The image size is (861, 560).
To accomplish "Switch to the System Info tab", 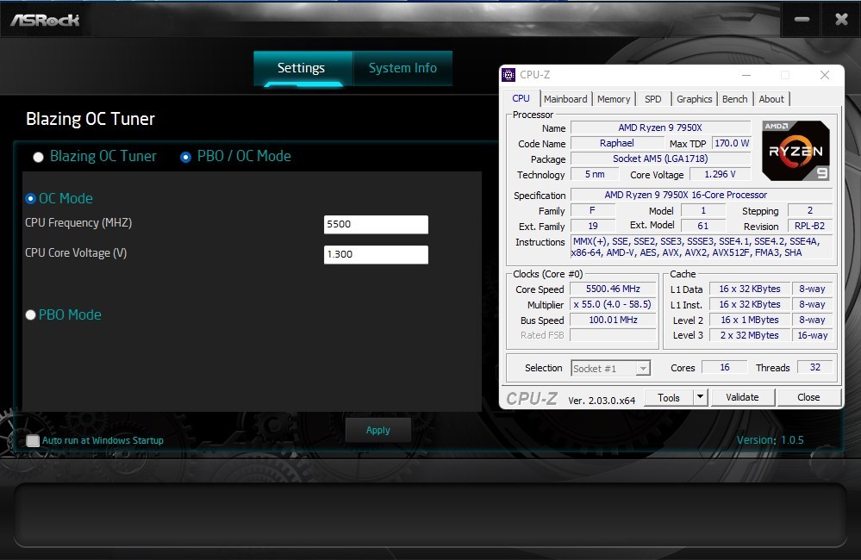I will [403, 68].
